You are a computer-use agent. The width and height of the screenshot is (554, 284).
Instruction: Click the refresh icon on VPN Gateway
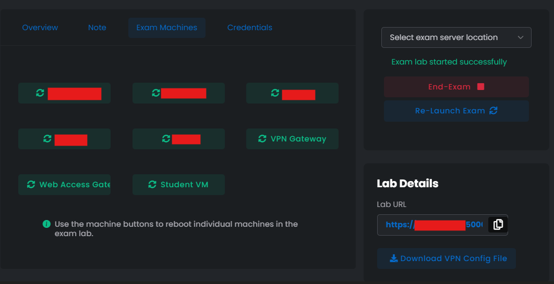[262, 139]
